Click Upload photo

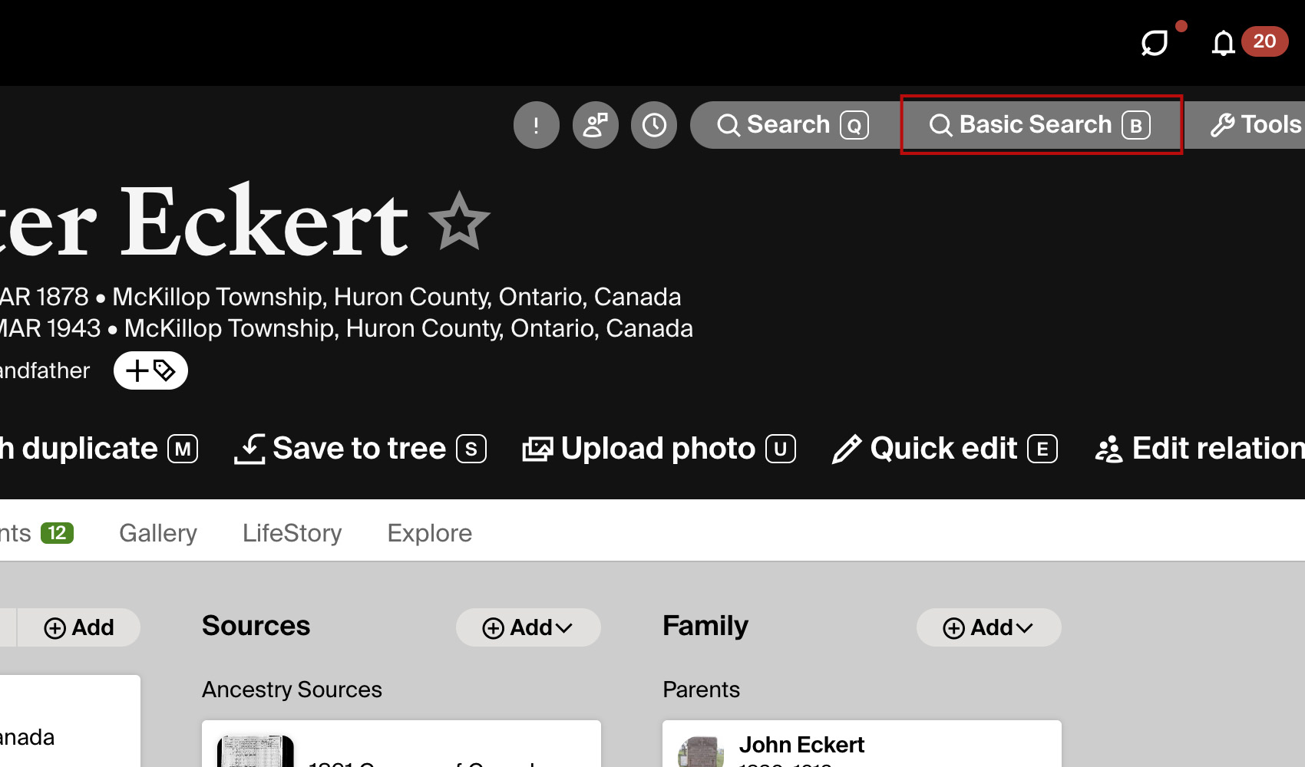(x=659, y=449)
